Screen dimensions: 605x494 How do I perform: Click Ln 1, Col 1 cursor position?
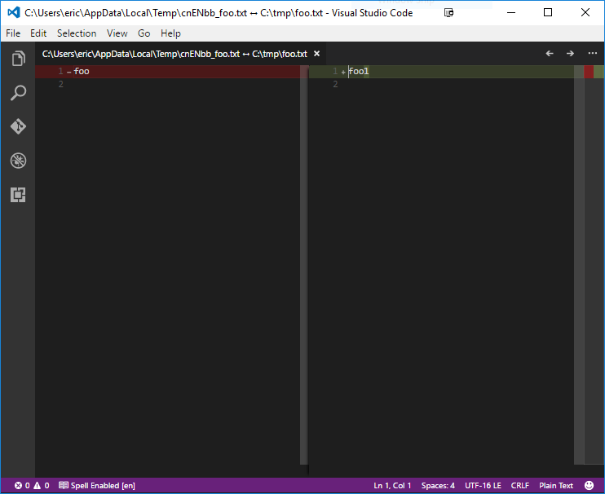pyautogui.click(x=392, y=486)
